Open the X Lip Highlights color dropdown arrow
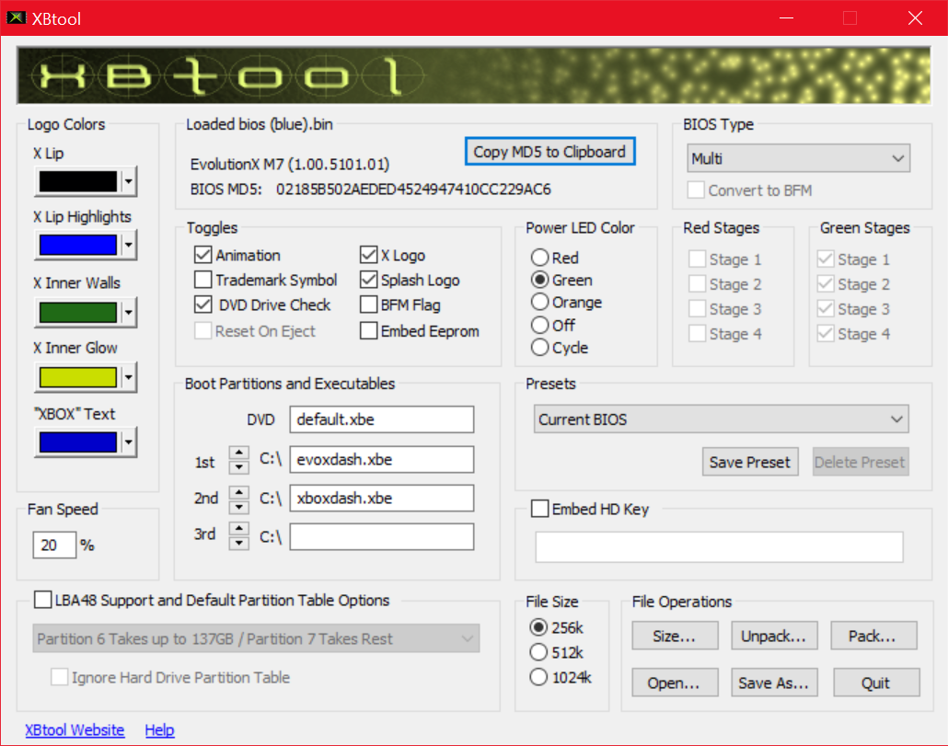This screenshot has height=746, width=948. pyautogui.click(x=128, y=246)
